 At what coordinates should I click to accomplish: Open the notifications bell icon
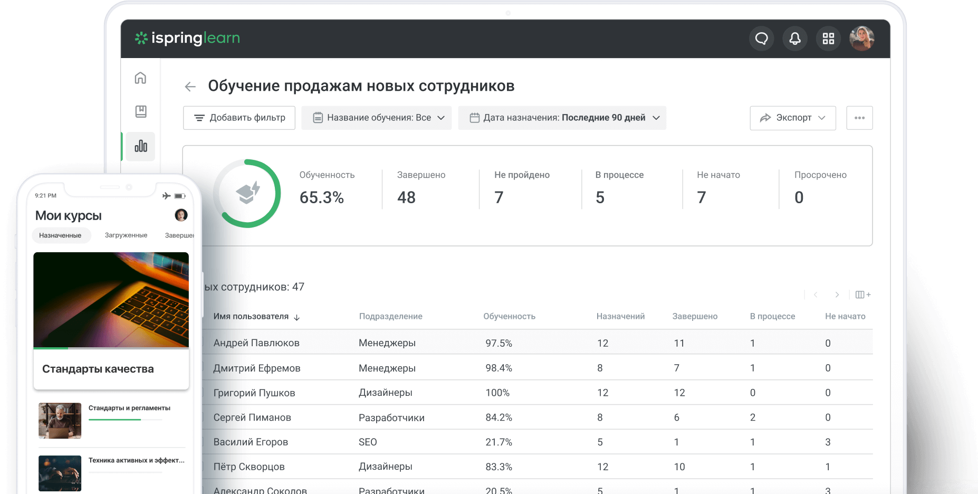[795, 39]
